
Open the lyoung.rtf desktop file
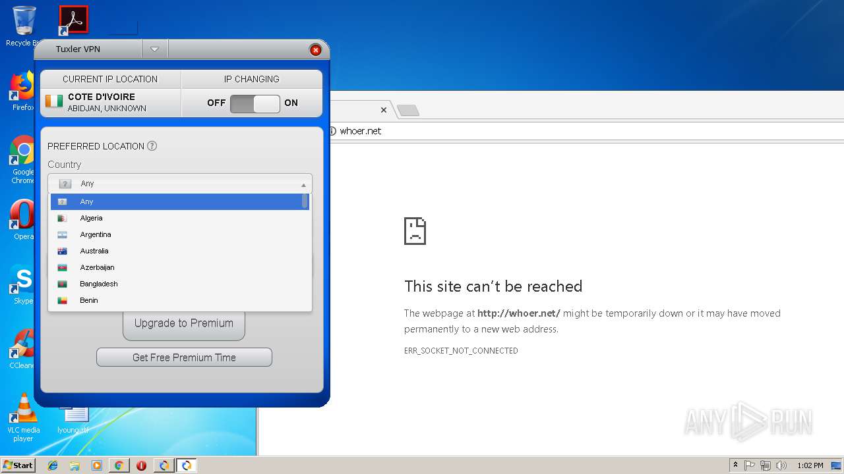pos(73,420)
